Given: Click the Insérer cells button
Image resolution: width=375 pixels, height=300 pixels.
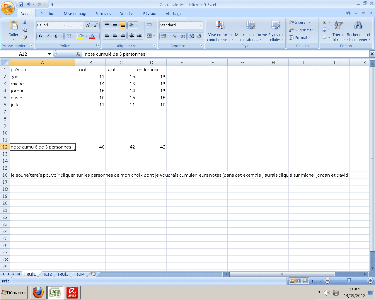Looking at the screenshot, I should pos(299,23).
